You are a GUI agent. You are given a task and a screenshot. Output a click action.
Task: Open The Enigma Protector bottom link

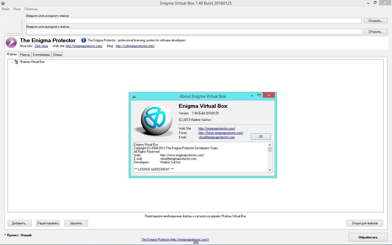coord(175,240)
